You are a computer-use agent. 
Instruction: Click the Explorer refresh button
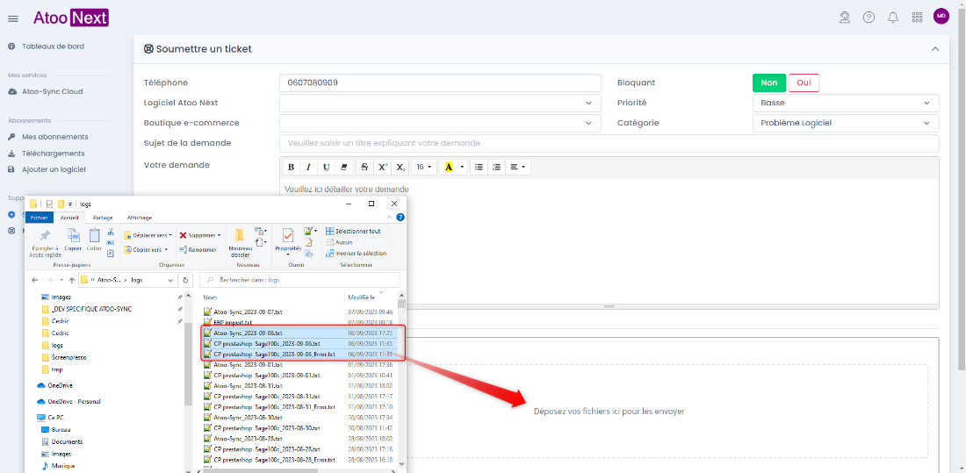185,280
